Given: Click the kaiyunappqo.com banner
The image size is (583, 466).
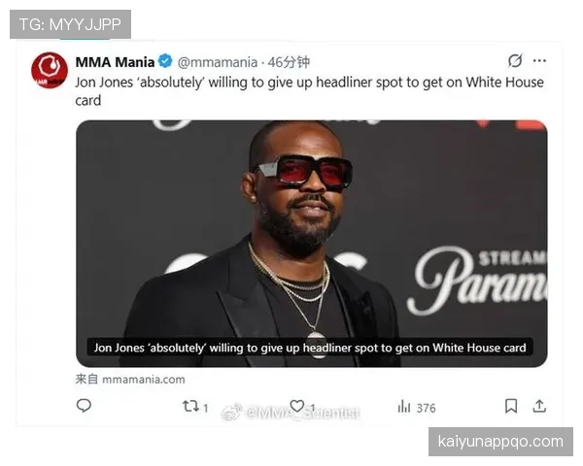Looking at the screenshot, I should coord(500,442).
